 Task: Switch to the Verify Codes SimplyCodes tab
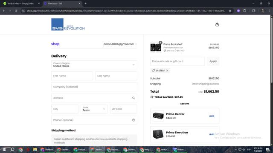click(20, 3)
